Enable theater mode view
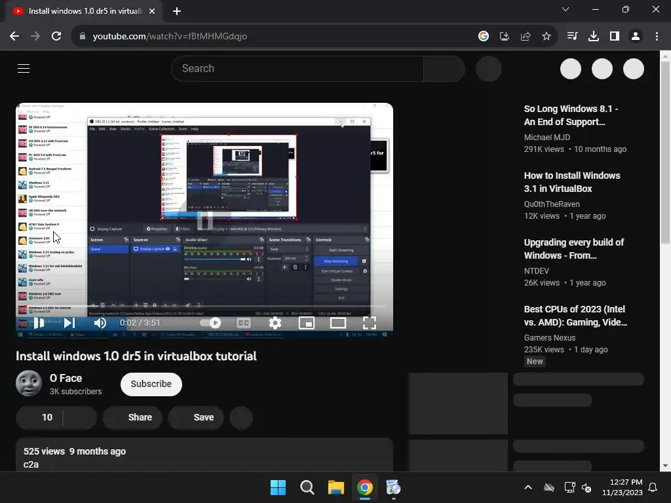This screenshot has height=503, width=671. click(x=338, y=323)
